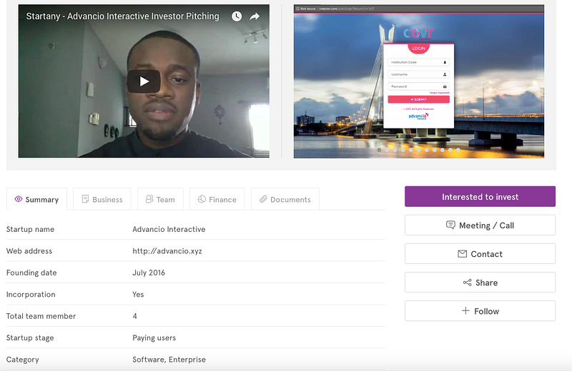Click the Founding date label

pyautogui.click(x=31, y=273)
